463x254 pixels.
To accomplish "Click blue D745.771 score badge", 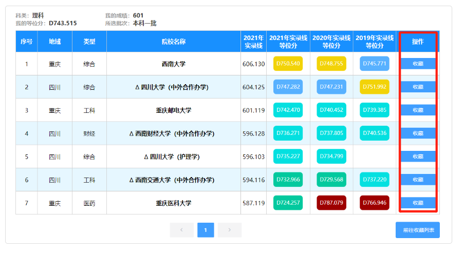I will point(375,64).
